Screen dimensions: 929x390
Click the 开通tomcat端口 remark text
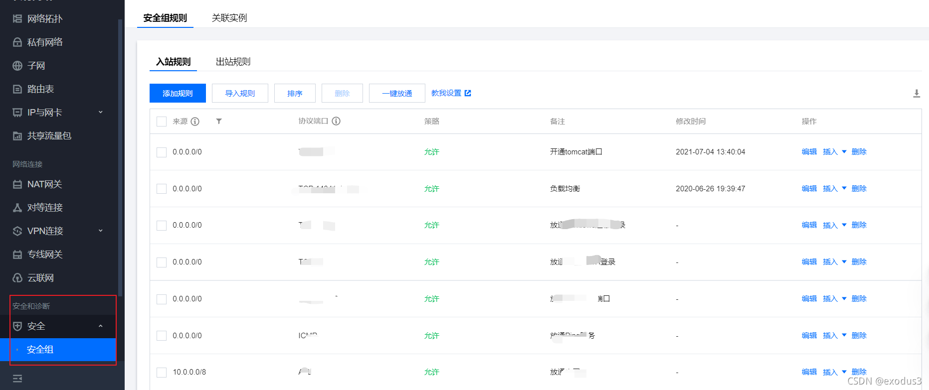pos(576,152)
